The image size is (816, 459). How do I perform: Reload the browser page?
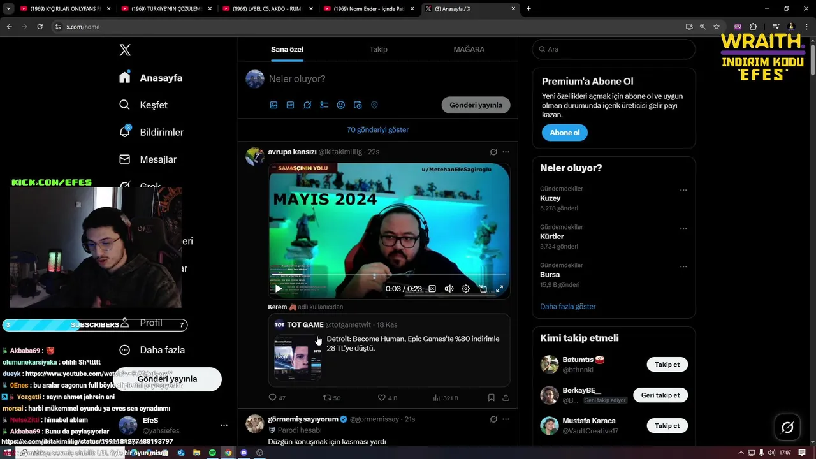coord(40,27)
